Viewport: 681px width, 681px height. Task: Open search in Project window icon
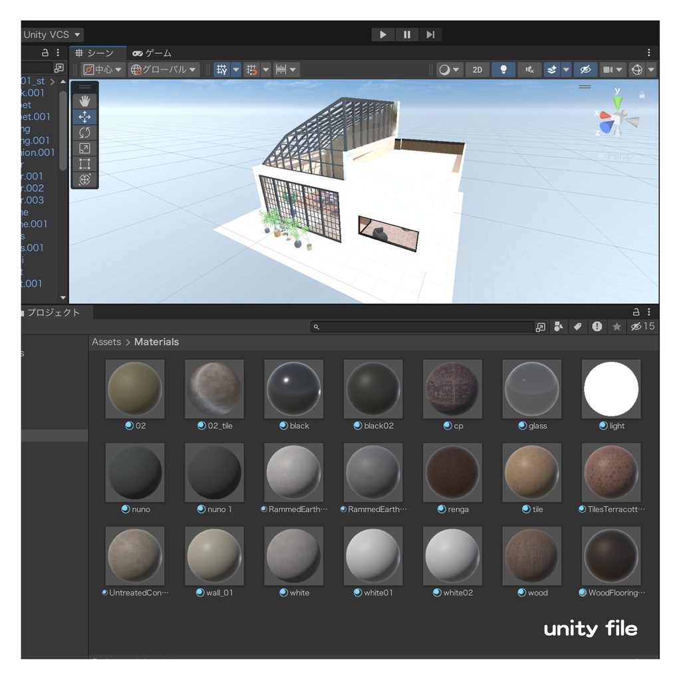tap(540, 327)
